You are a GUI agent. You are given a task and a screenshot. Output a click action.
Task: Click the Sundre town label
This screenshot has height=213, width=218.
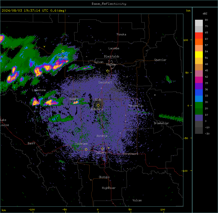(x=74, y=99)
